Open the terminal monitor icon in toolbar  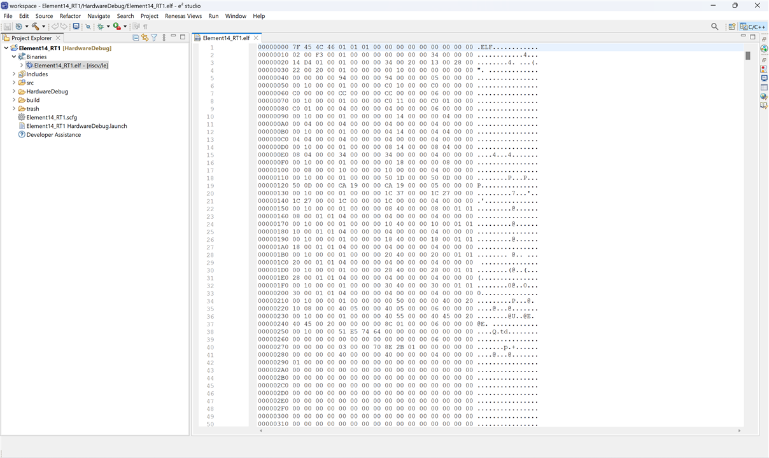pos(76,27)
